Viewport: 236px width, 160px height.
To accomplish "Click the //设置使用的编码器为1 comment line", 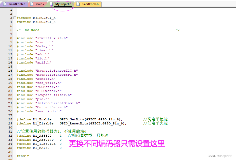I will [51, 131].
